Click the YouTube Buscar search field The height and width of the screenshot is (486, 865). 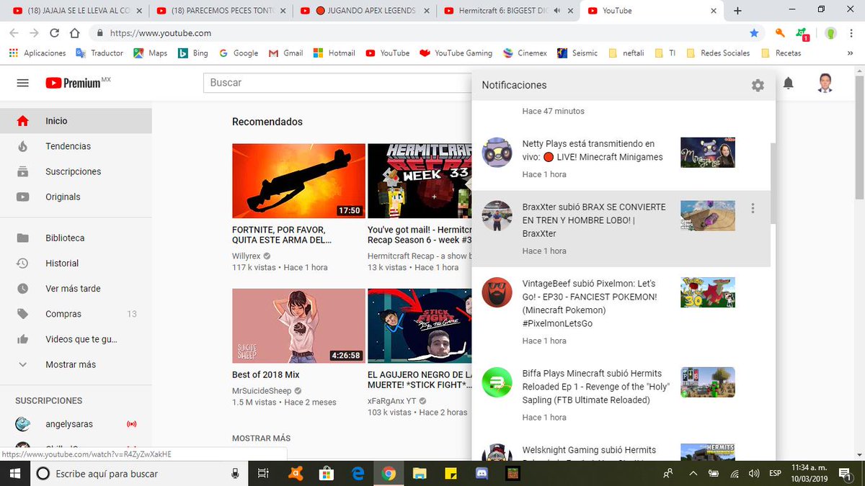pyautogui.click(x=337, y=83)
